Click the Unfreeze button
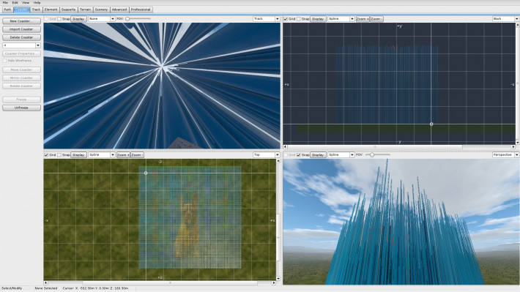520x292 pixels. (21, 108)
